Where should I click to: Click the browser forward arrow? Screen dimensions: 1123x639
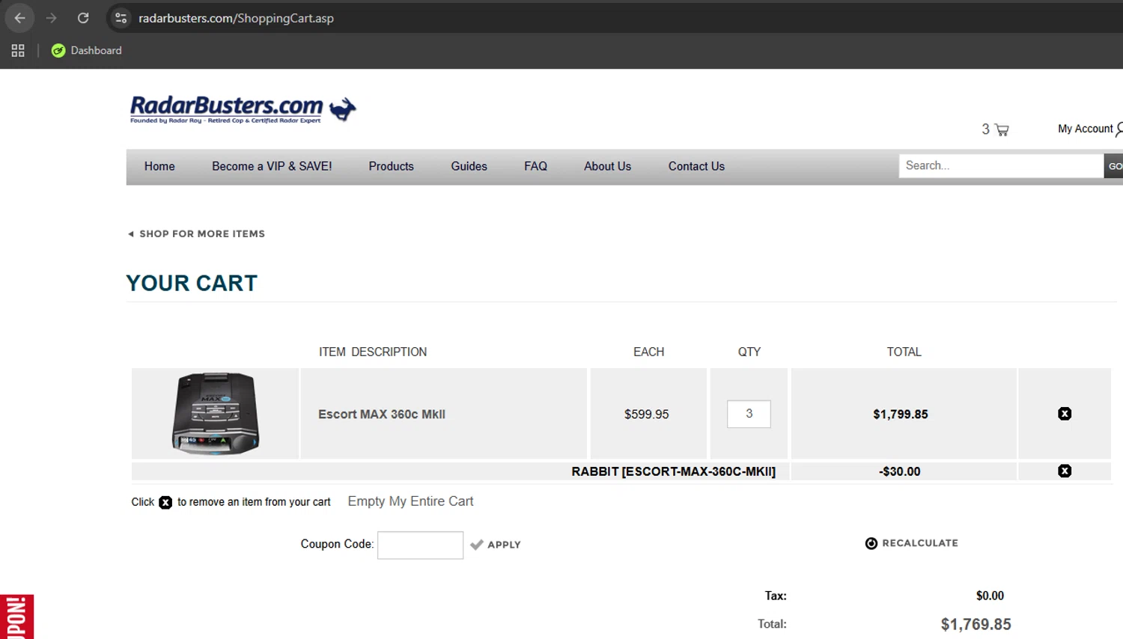[x=52, y=18]
